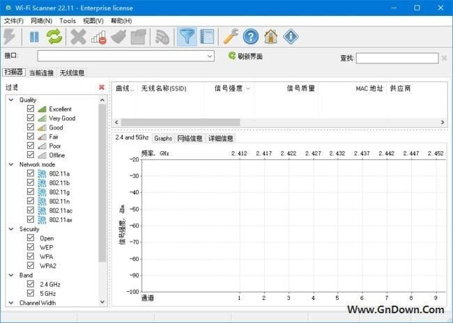Switch to the 无线信息 tab
Screen dimensions: 453x323
click(72, 72)
